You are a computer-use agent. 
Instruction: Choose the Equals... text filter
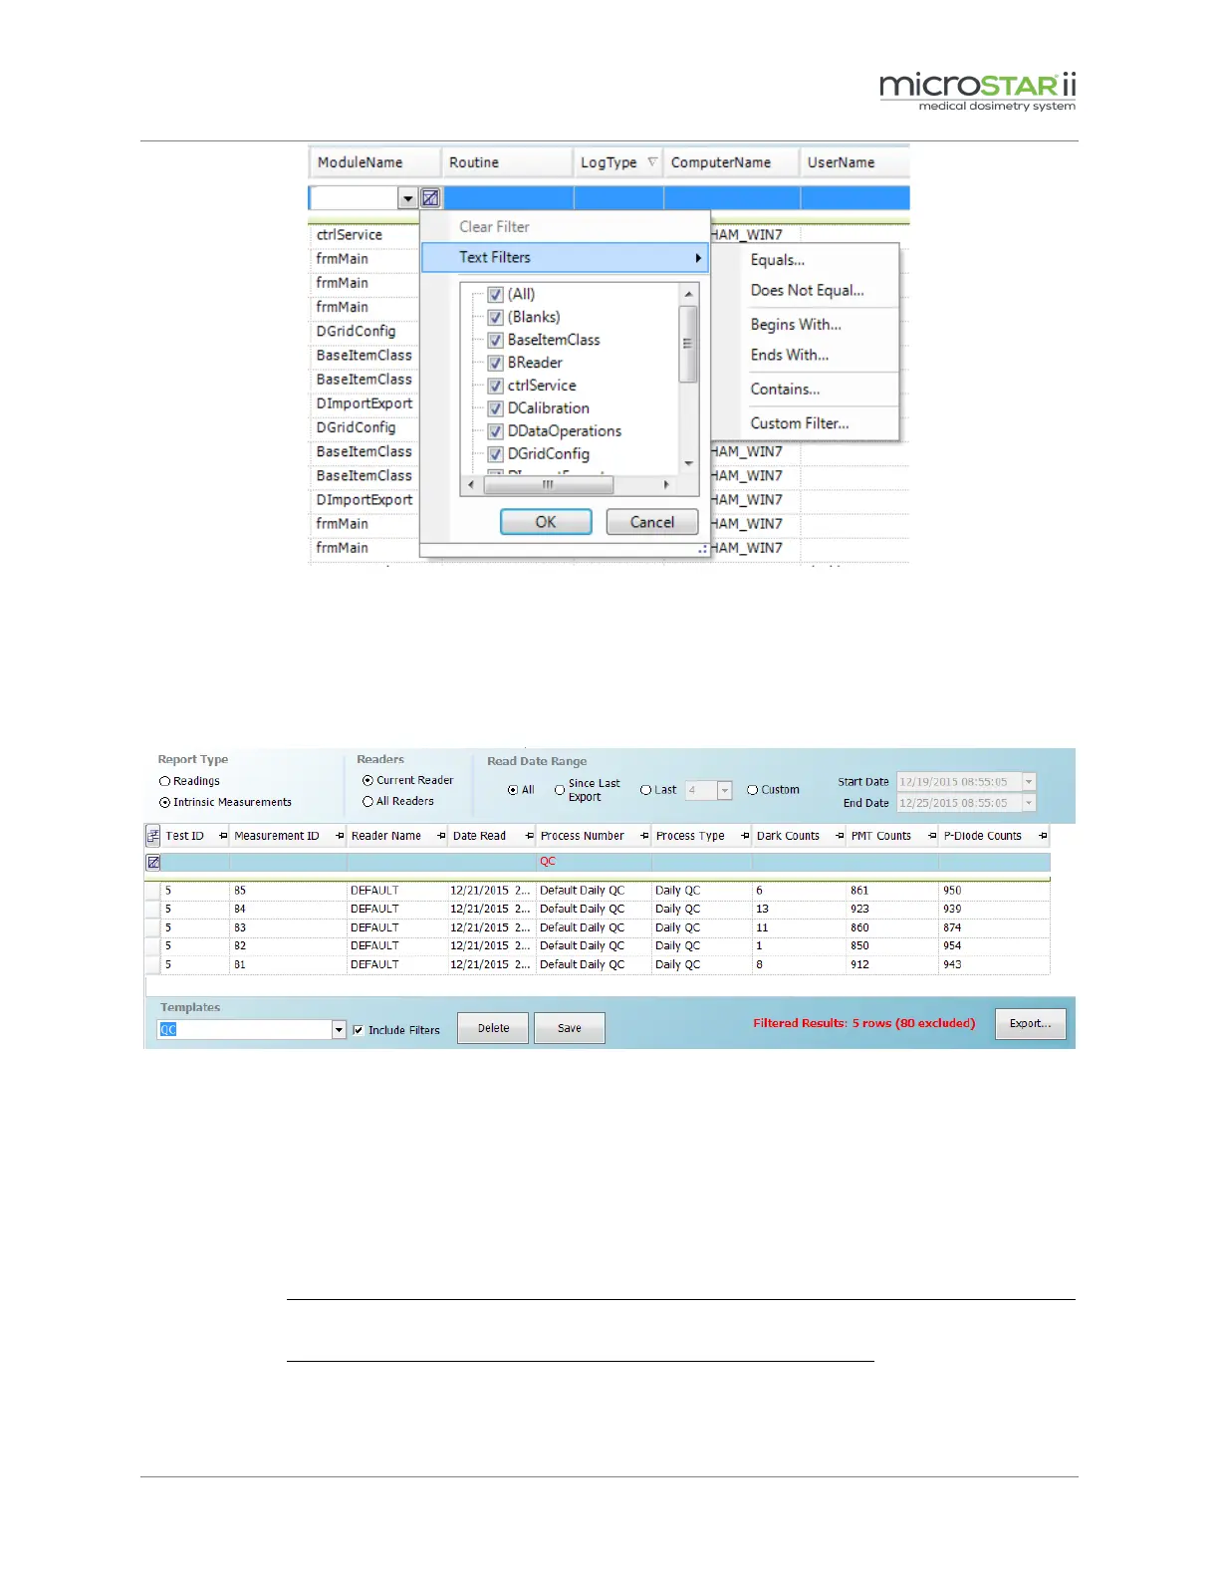pos(778,260)
